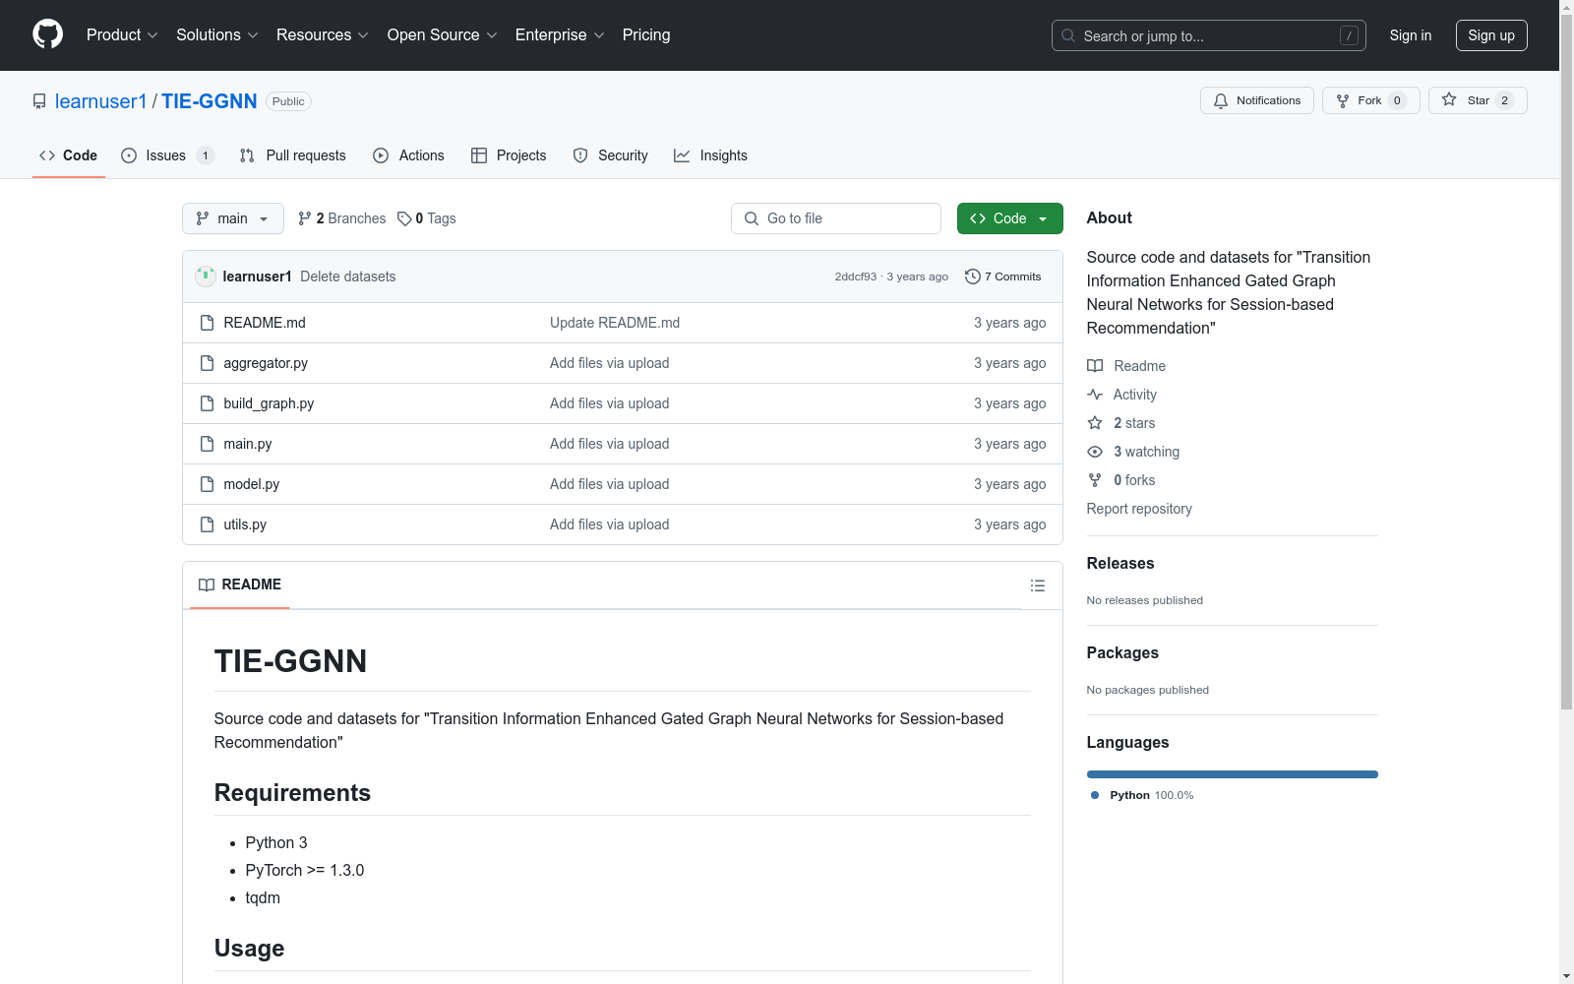Image resolution: width=1574 pixels, height=984 pixels.
Task: Click the Go to file input
Action: point(836,218)
